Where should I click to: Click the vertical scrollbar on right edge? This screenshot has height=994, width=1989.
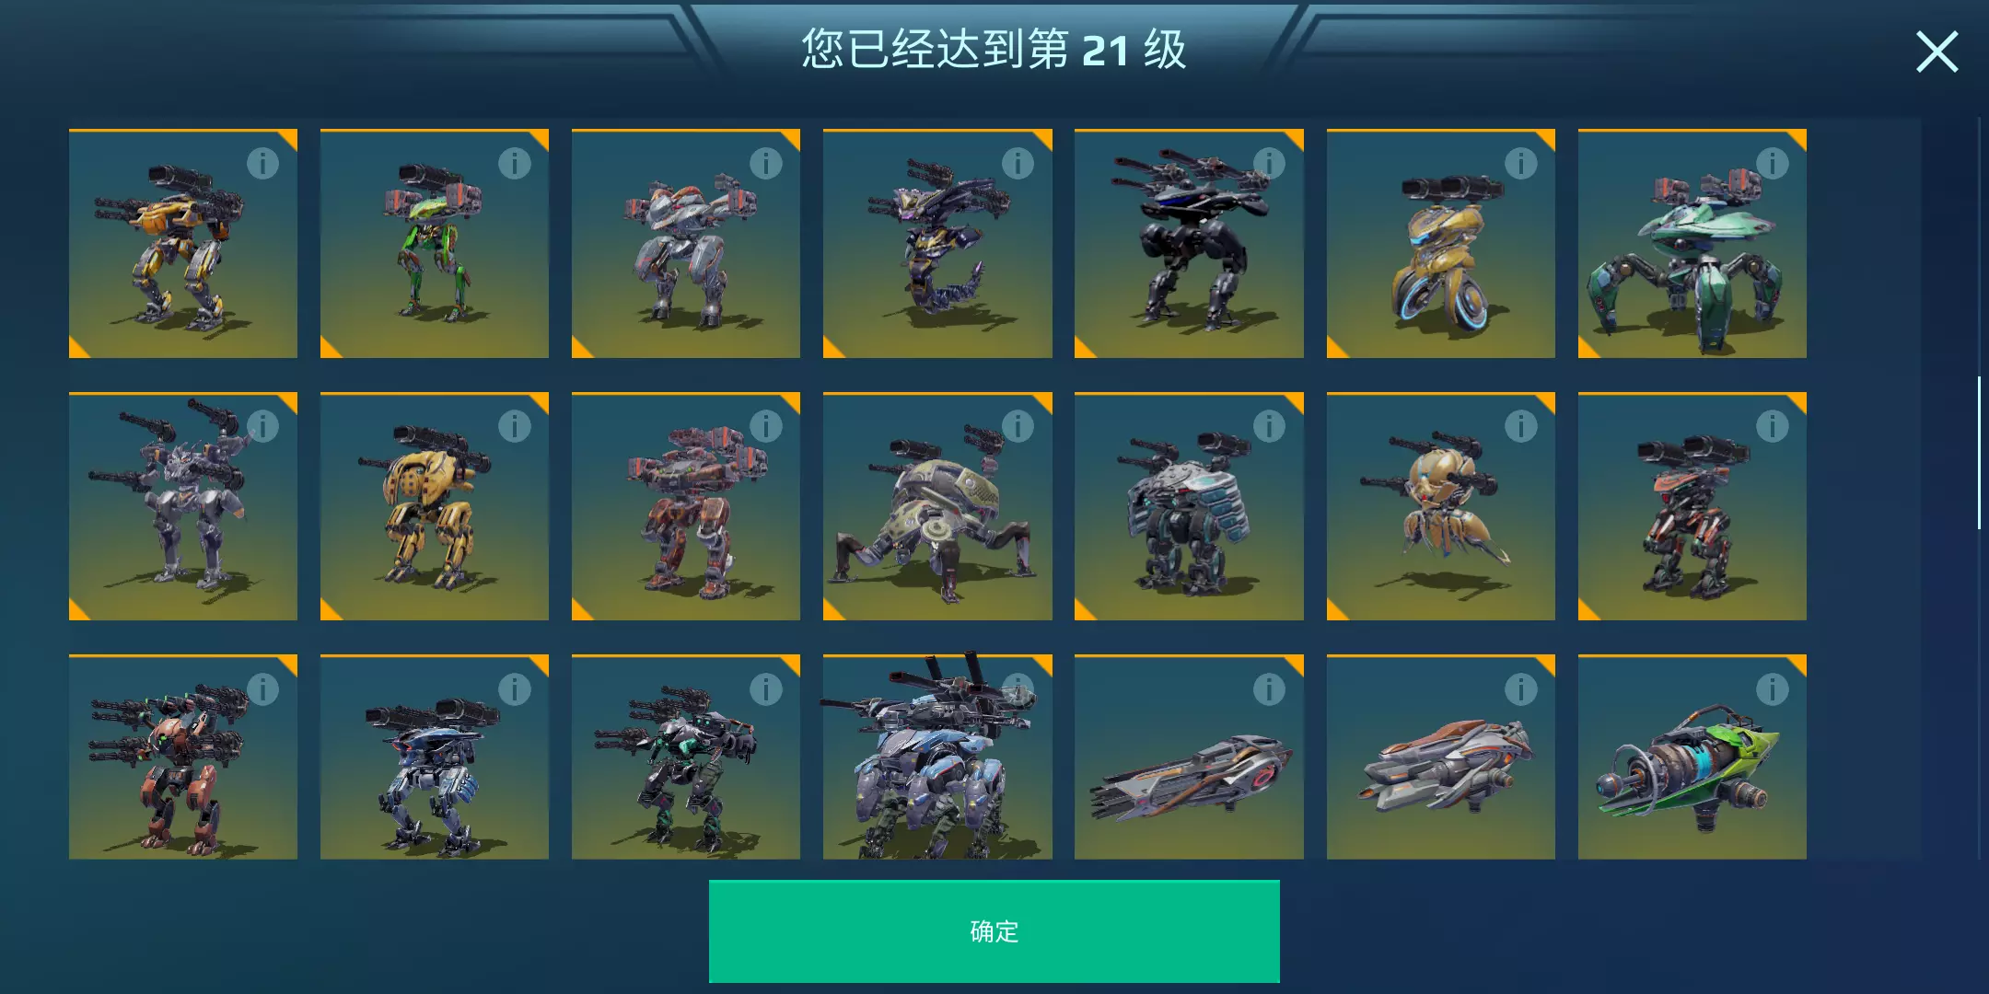click(1979, 453)
